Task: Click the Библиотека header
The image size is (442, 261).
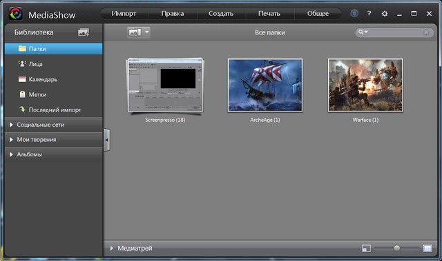Action: (34, 32)
